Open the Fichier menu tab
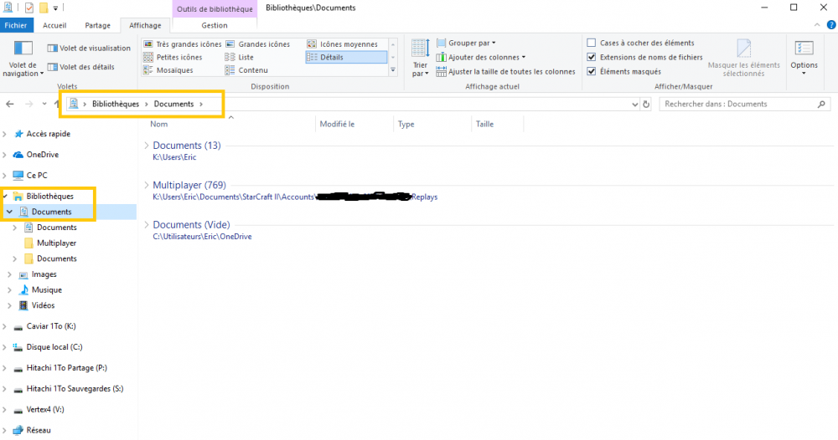This screenshot has height=440, width=838. [16, 26]
